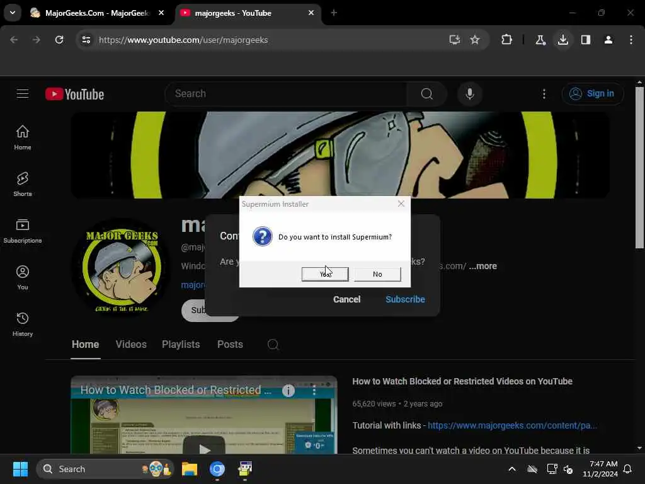
Task: Open Subscriptions in the sidebar
Action: coord(23,231)
